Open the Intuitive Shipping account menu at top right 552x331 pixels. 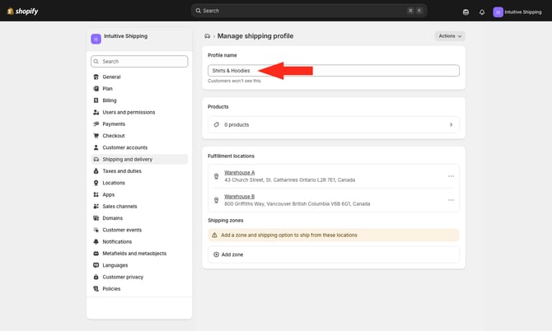point(517,12)
